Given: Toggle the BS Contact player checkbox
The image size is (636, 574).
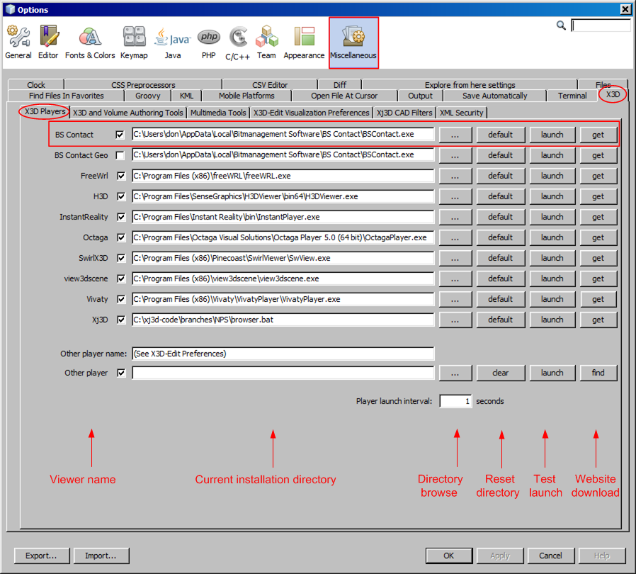Looking at the screenshot, I should point(120,135).
